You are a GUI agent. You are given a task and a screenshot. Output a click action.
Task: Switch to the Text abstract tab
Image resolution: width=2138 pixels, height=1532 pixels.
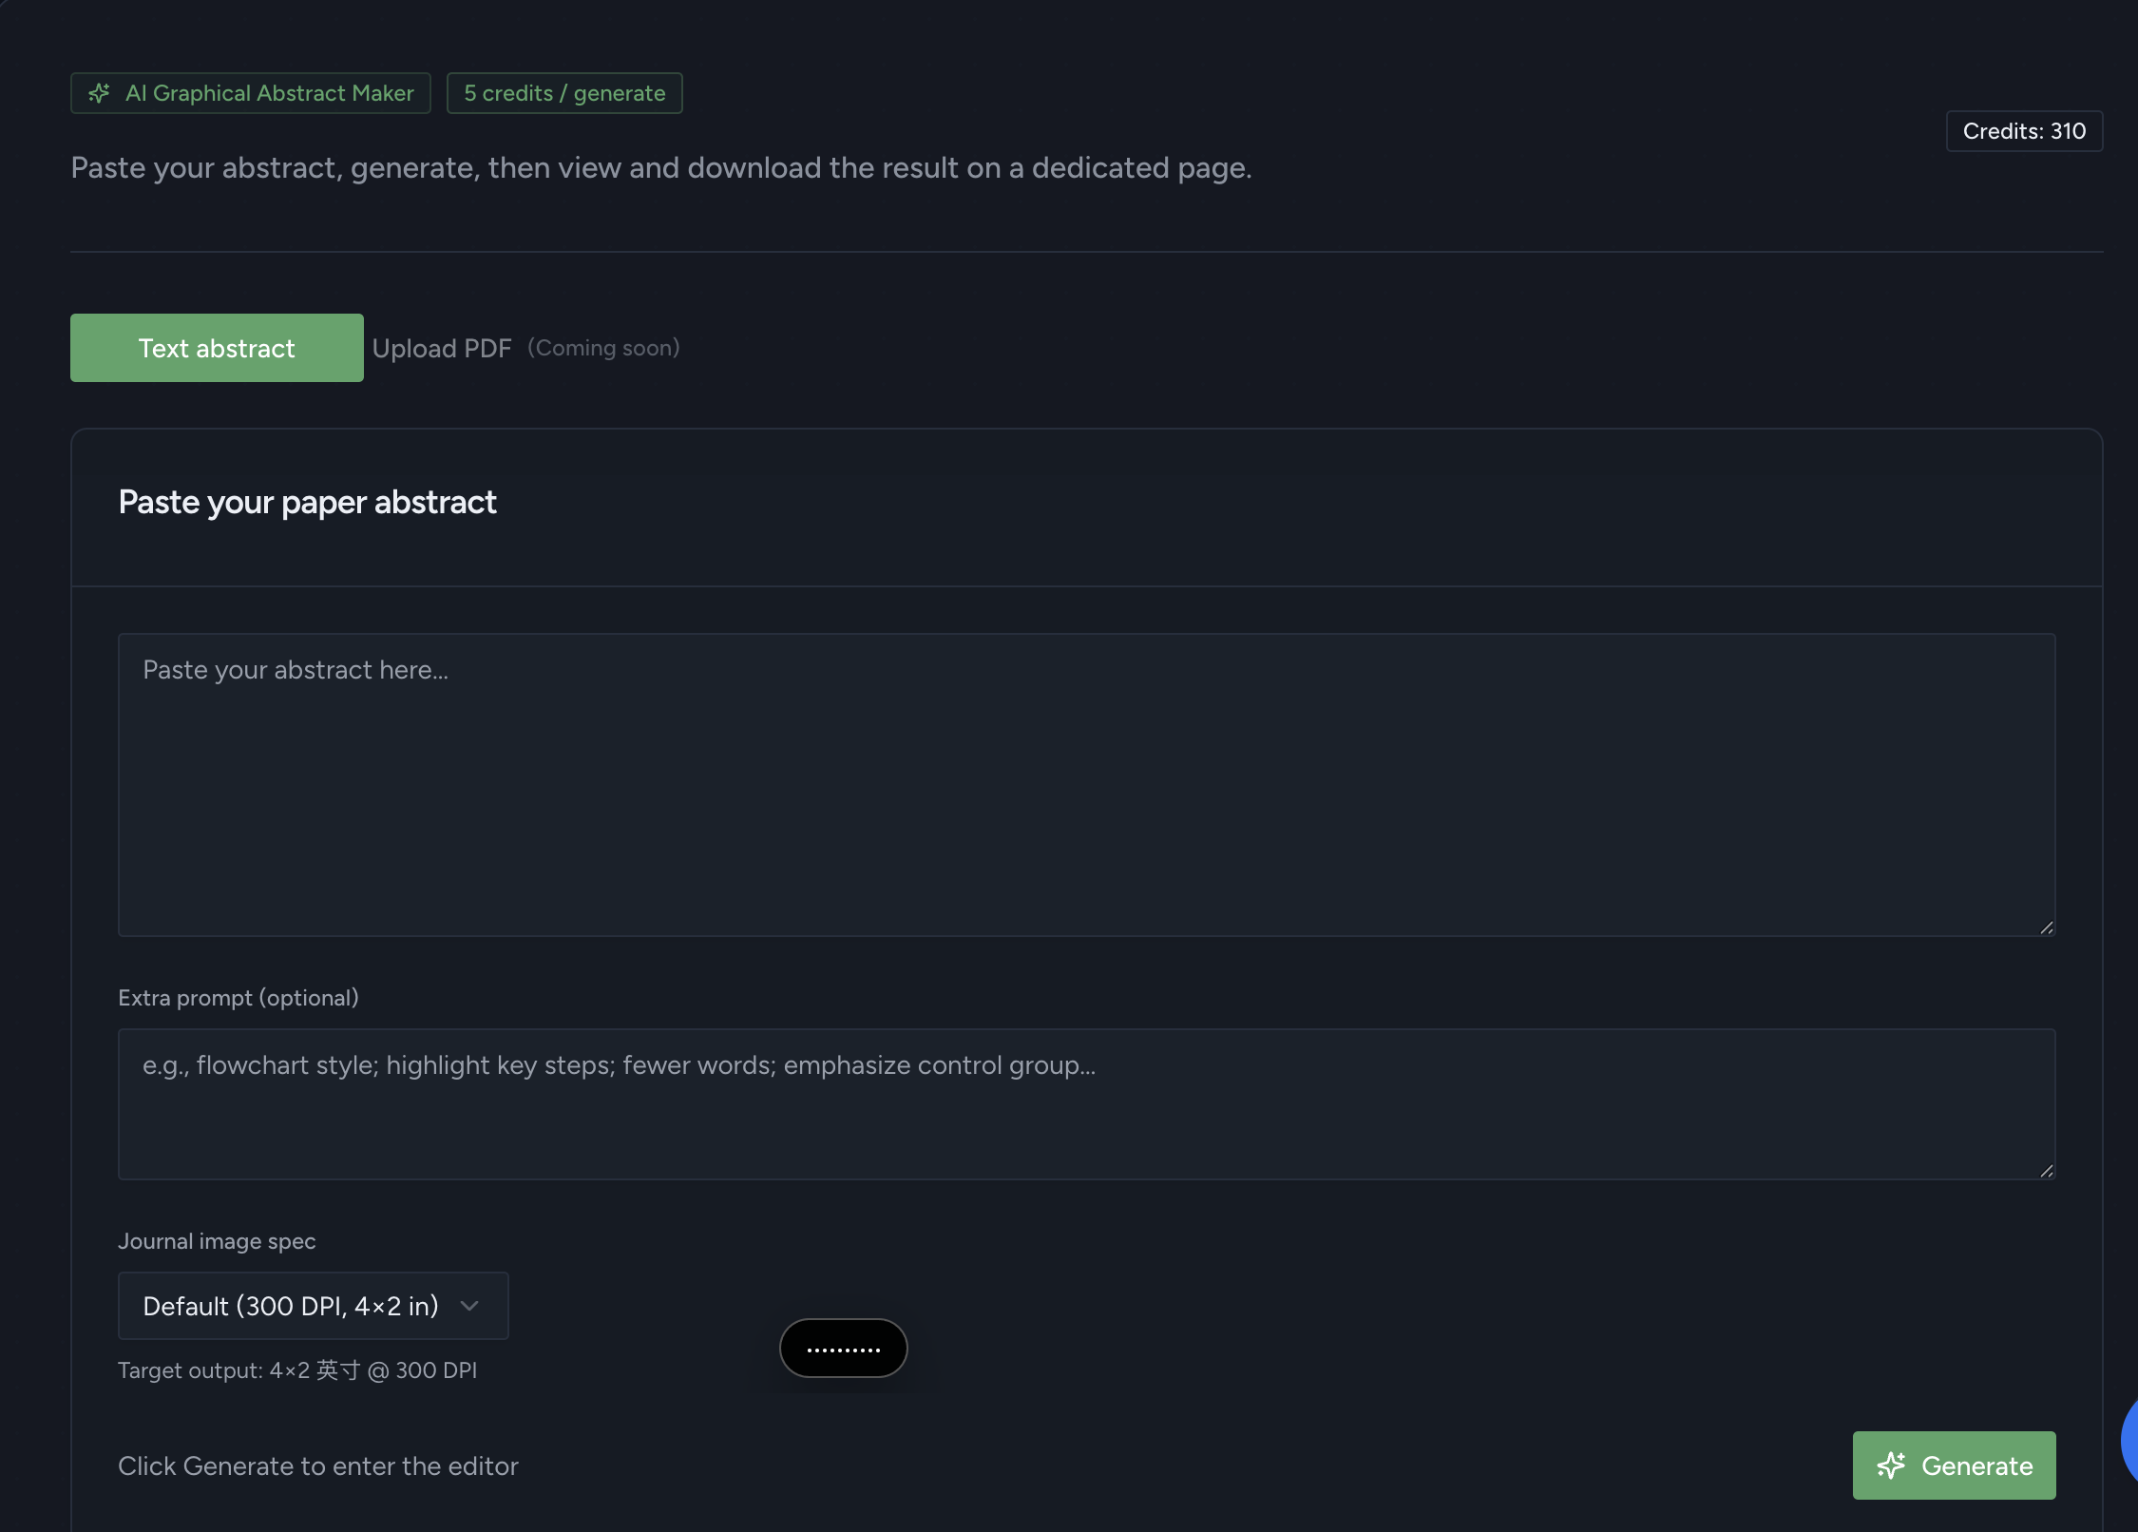pyautogui.click(x=217, y=348)
